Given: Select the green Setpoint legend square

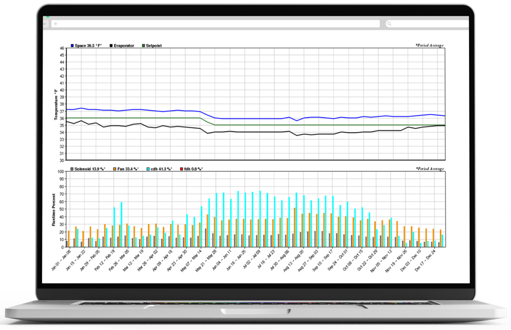Looking at the screenshot, I should pyautogui.click(x=144, y=45).
